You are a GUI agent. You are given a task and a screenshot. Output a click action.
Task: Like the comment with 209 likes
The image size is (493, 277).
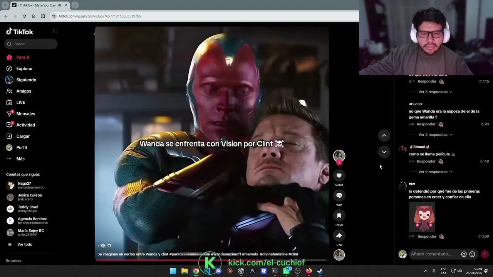[480, 237]
